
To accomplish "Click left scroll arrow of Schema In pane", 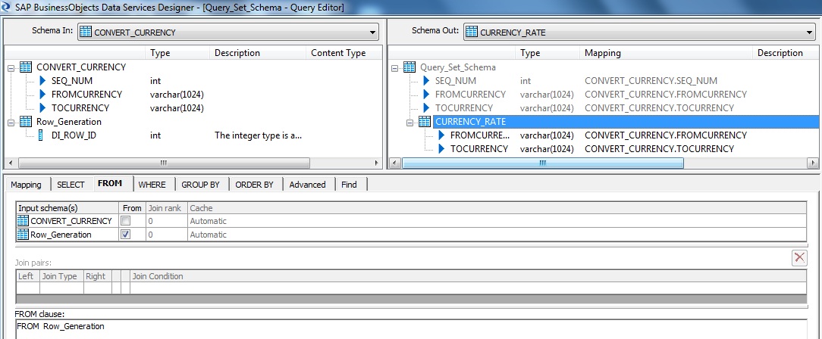I will (x=9, y=163).
